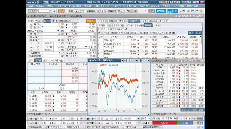Click the ranking table vertical scrollbar

coord(200,47)
